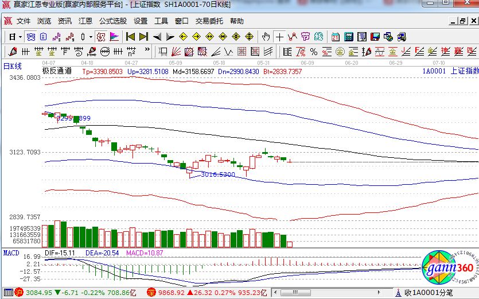Open the 交易委托 menu
Screen dimensions: 479x299
(x=209, y=21)
